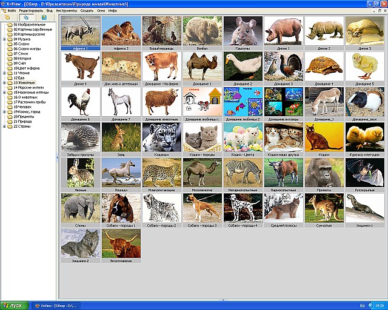This screenshot has width=388, height=310.
Task: Select folder 08 История
Action: (x=22, y=59)
